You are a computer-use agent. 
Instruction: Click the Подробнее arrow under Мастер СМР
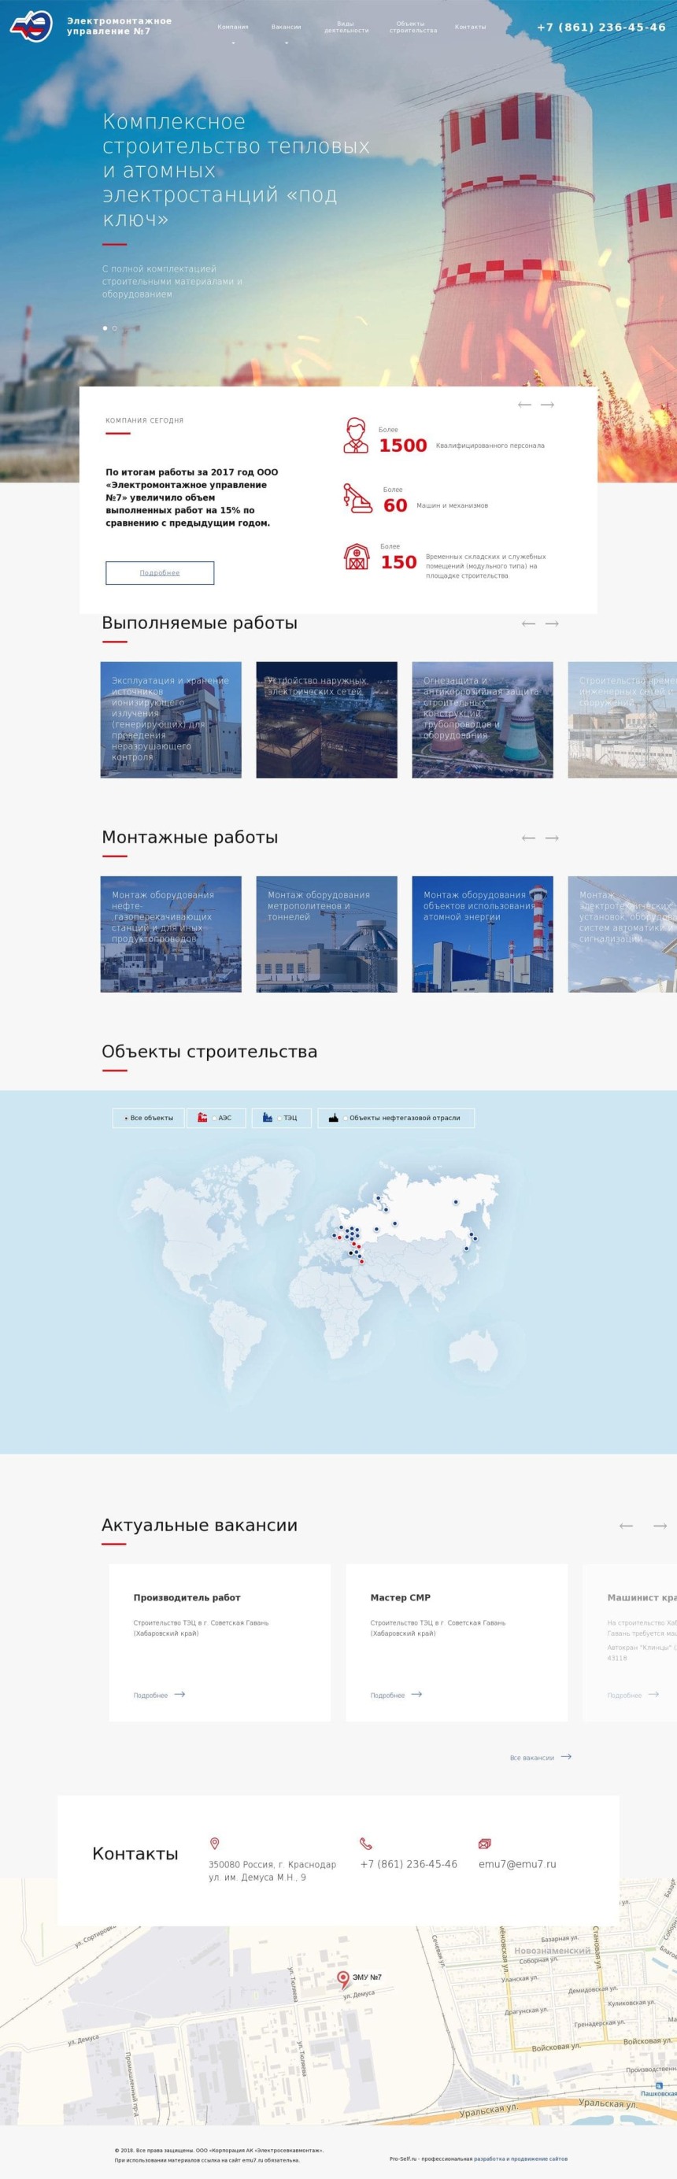point(416,1693)
